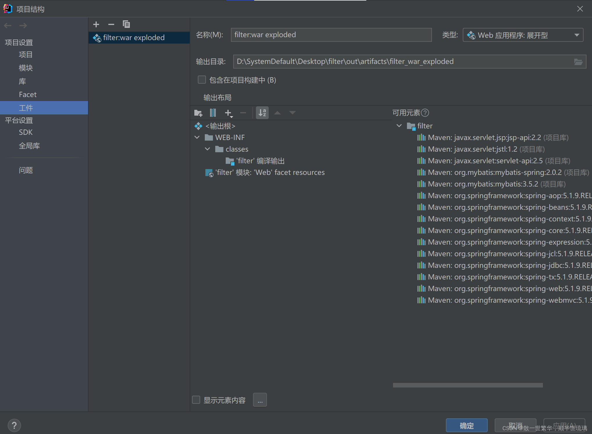Image resolution: width=592 pixels, height=434 pixels.
Task: Select the filter:war exploded artifact
Action: click(139, 38)
